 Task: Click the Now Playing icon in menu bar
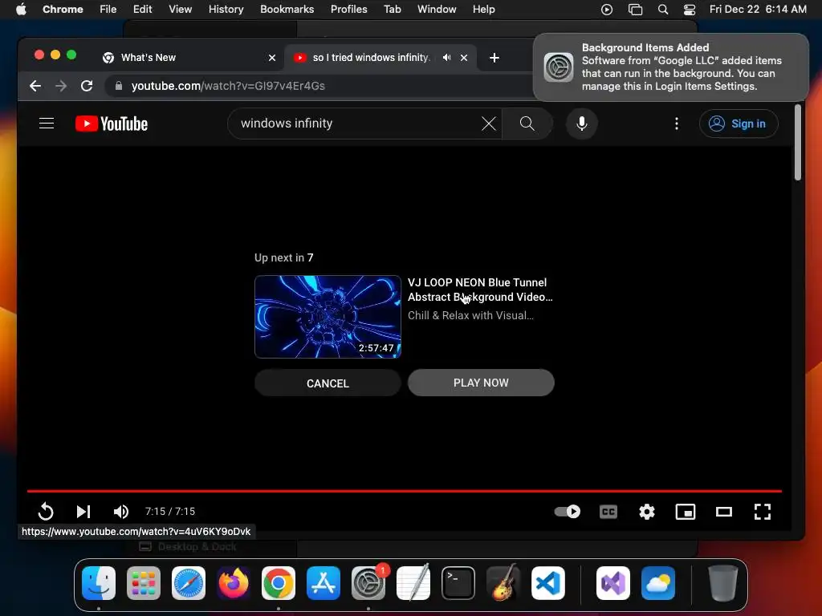click(607, 10)
